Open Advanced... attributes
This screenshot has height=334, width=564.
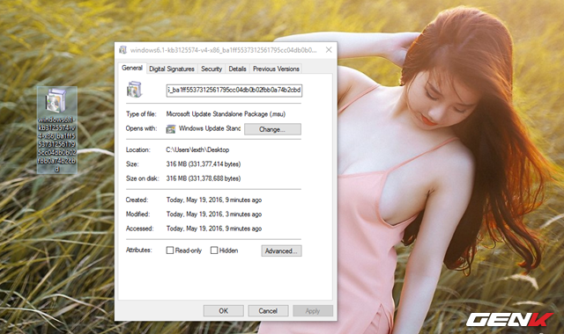tap(281, 250)
